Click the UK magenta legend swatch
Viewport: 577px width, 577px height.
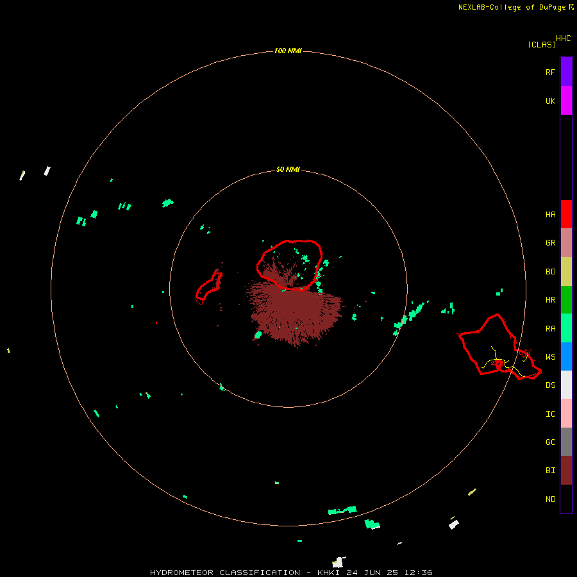[566, 101]
